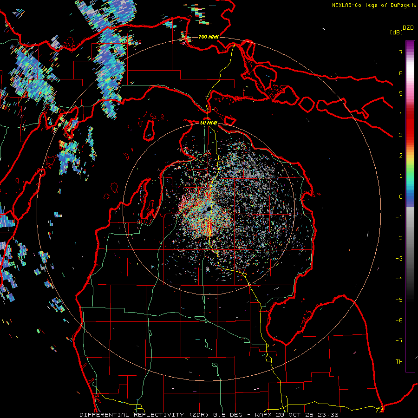
Task: Click the -1 value on the scale
Action: tap(399, 217)
